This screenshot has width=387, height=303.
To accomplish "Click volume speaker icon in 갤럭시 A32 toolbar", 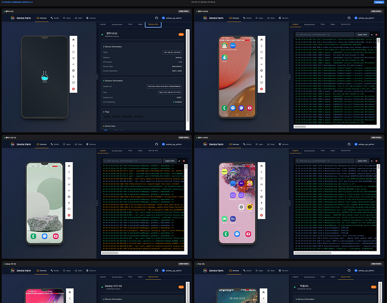I will pos(74,58).
